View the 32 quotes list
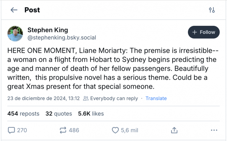Screen dimensions: 227x141 (59, 113)
